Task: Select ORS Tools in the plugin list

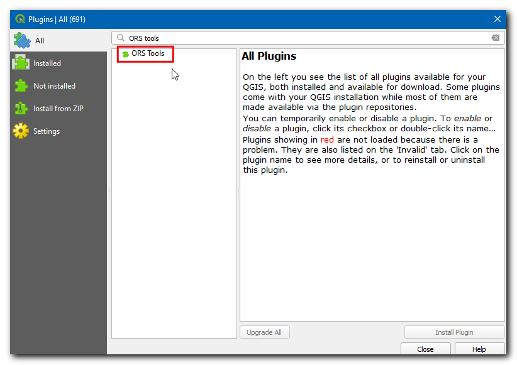Action: point(148,54)
